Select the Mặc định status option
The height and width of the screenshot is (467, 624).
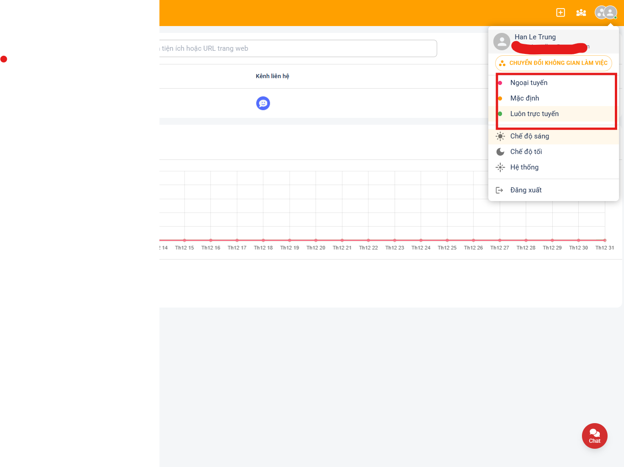click(524, 98)
